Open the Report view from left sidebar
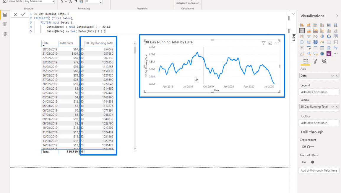341x193 pixels. click(x=5, y=15)
